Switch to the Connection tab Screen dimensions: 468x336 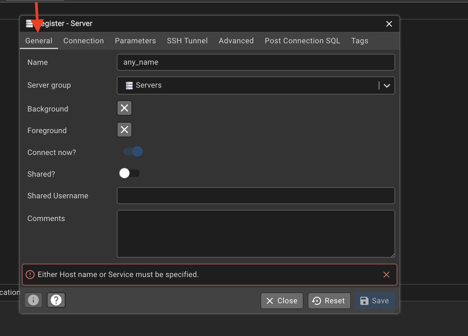(84, 41)
